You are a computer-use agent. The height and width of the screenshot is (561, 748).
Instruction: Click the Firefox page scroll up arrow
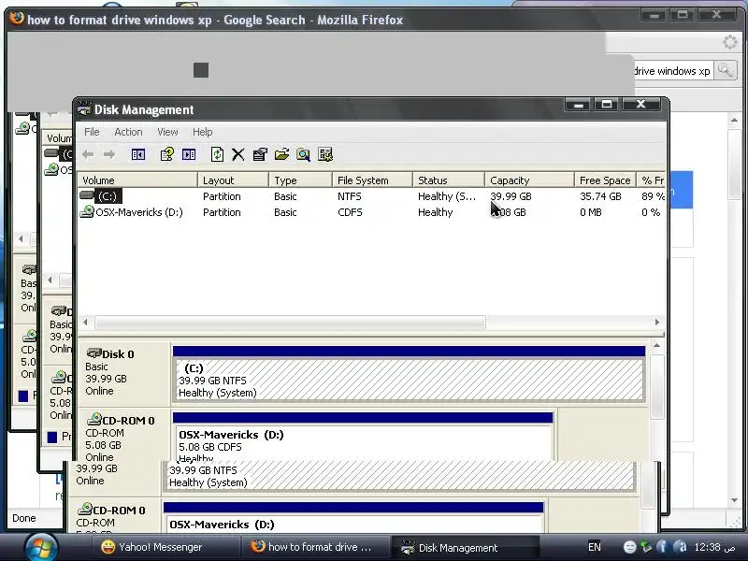click(734, 121)
